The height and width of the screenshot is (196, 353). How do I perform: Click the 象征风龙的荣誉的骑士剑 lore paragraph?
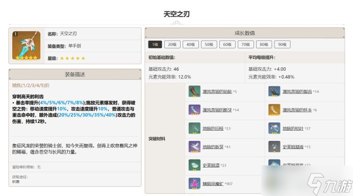[75, 149]
